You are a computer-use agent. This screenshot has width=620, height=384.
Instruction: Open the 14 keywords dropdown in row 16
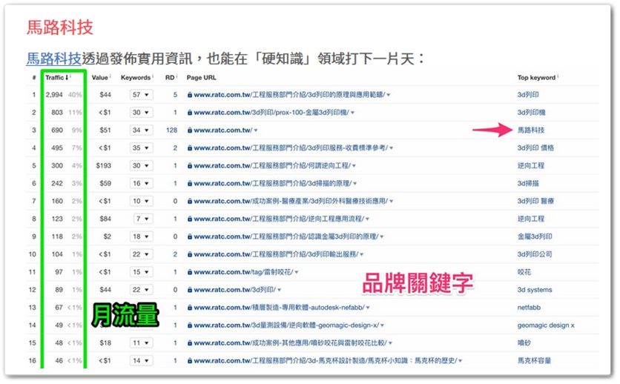141,361
